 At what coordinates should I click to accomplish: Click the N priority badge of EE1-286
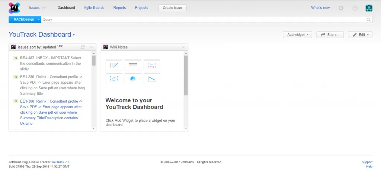pyautogui.click(x=16, y=77)
